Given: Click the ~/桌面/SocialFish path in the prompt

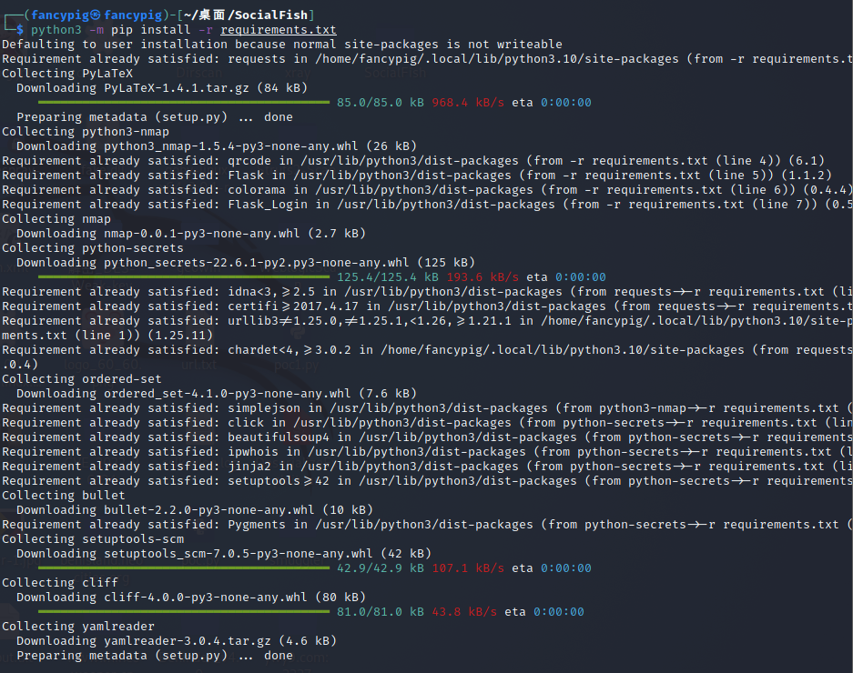Looking at the screenshot, I should (x=257, y=15).
